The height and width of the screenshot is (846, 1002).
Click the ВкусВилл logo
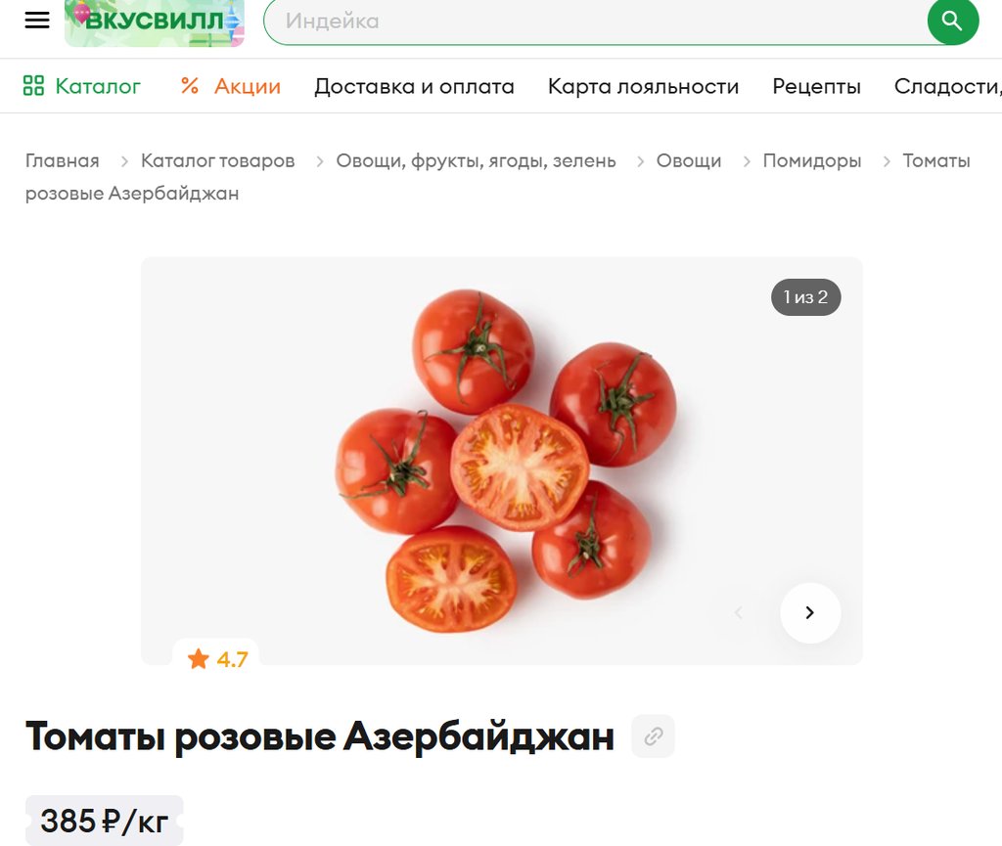[154, 22]
